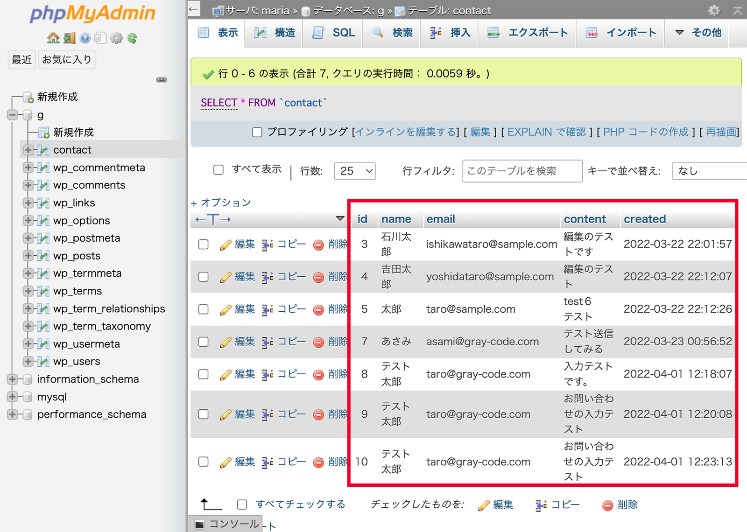Viewport: 747px width, 532px height.
Task: Click the recent tables button
Action: tap(21, 60)
